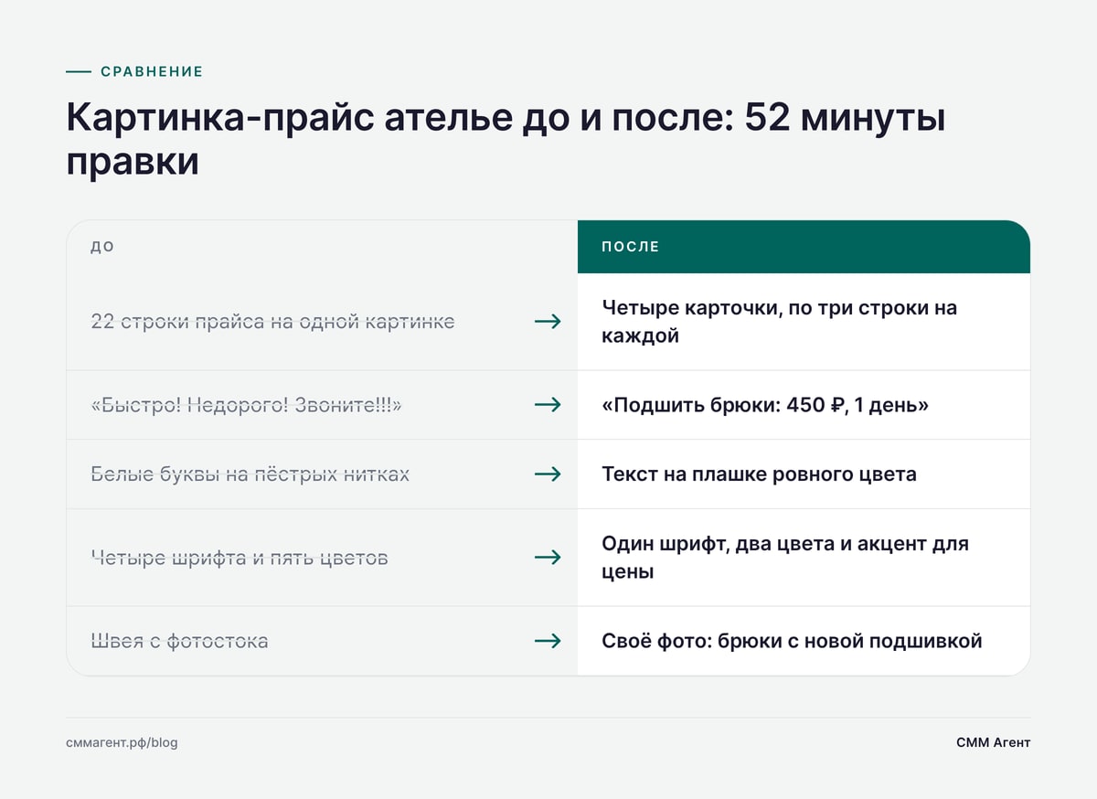1097x799 pixels.
Task: Click the «ДО» column header
Action: tap(102, 247)
